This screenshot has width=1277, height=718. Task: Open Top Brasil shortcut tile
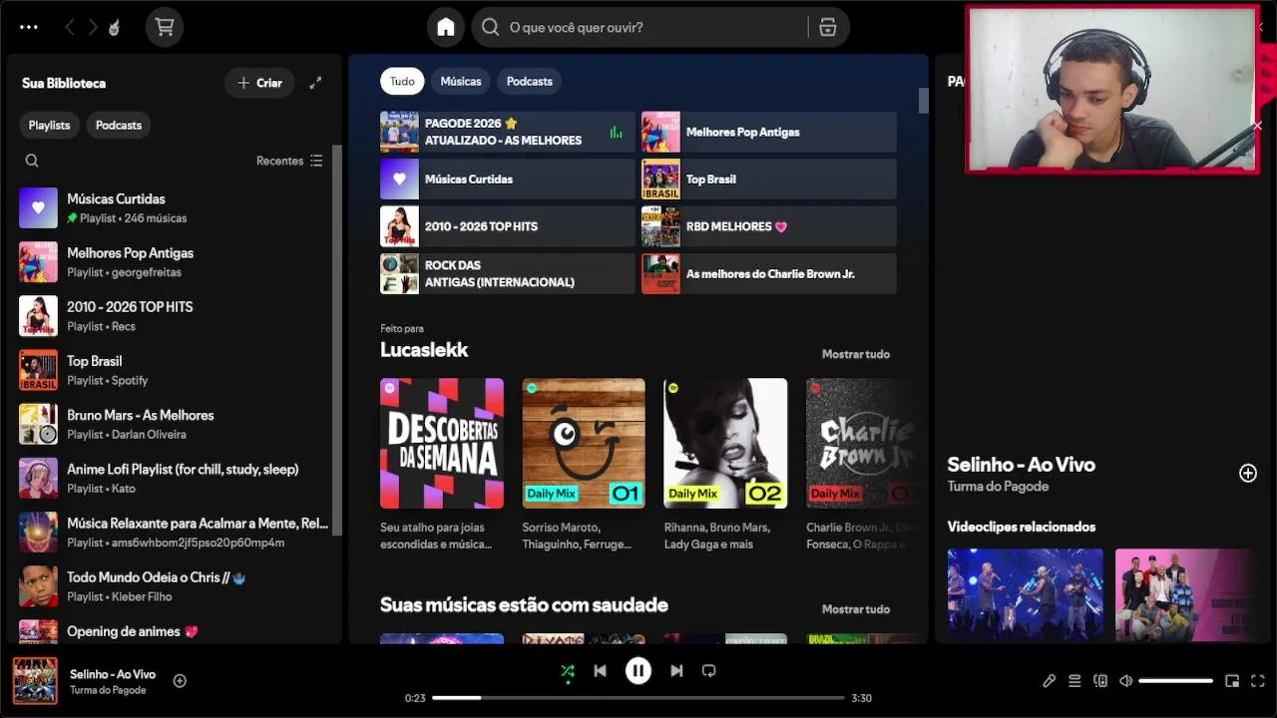coord(768,179)
